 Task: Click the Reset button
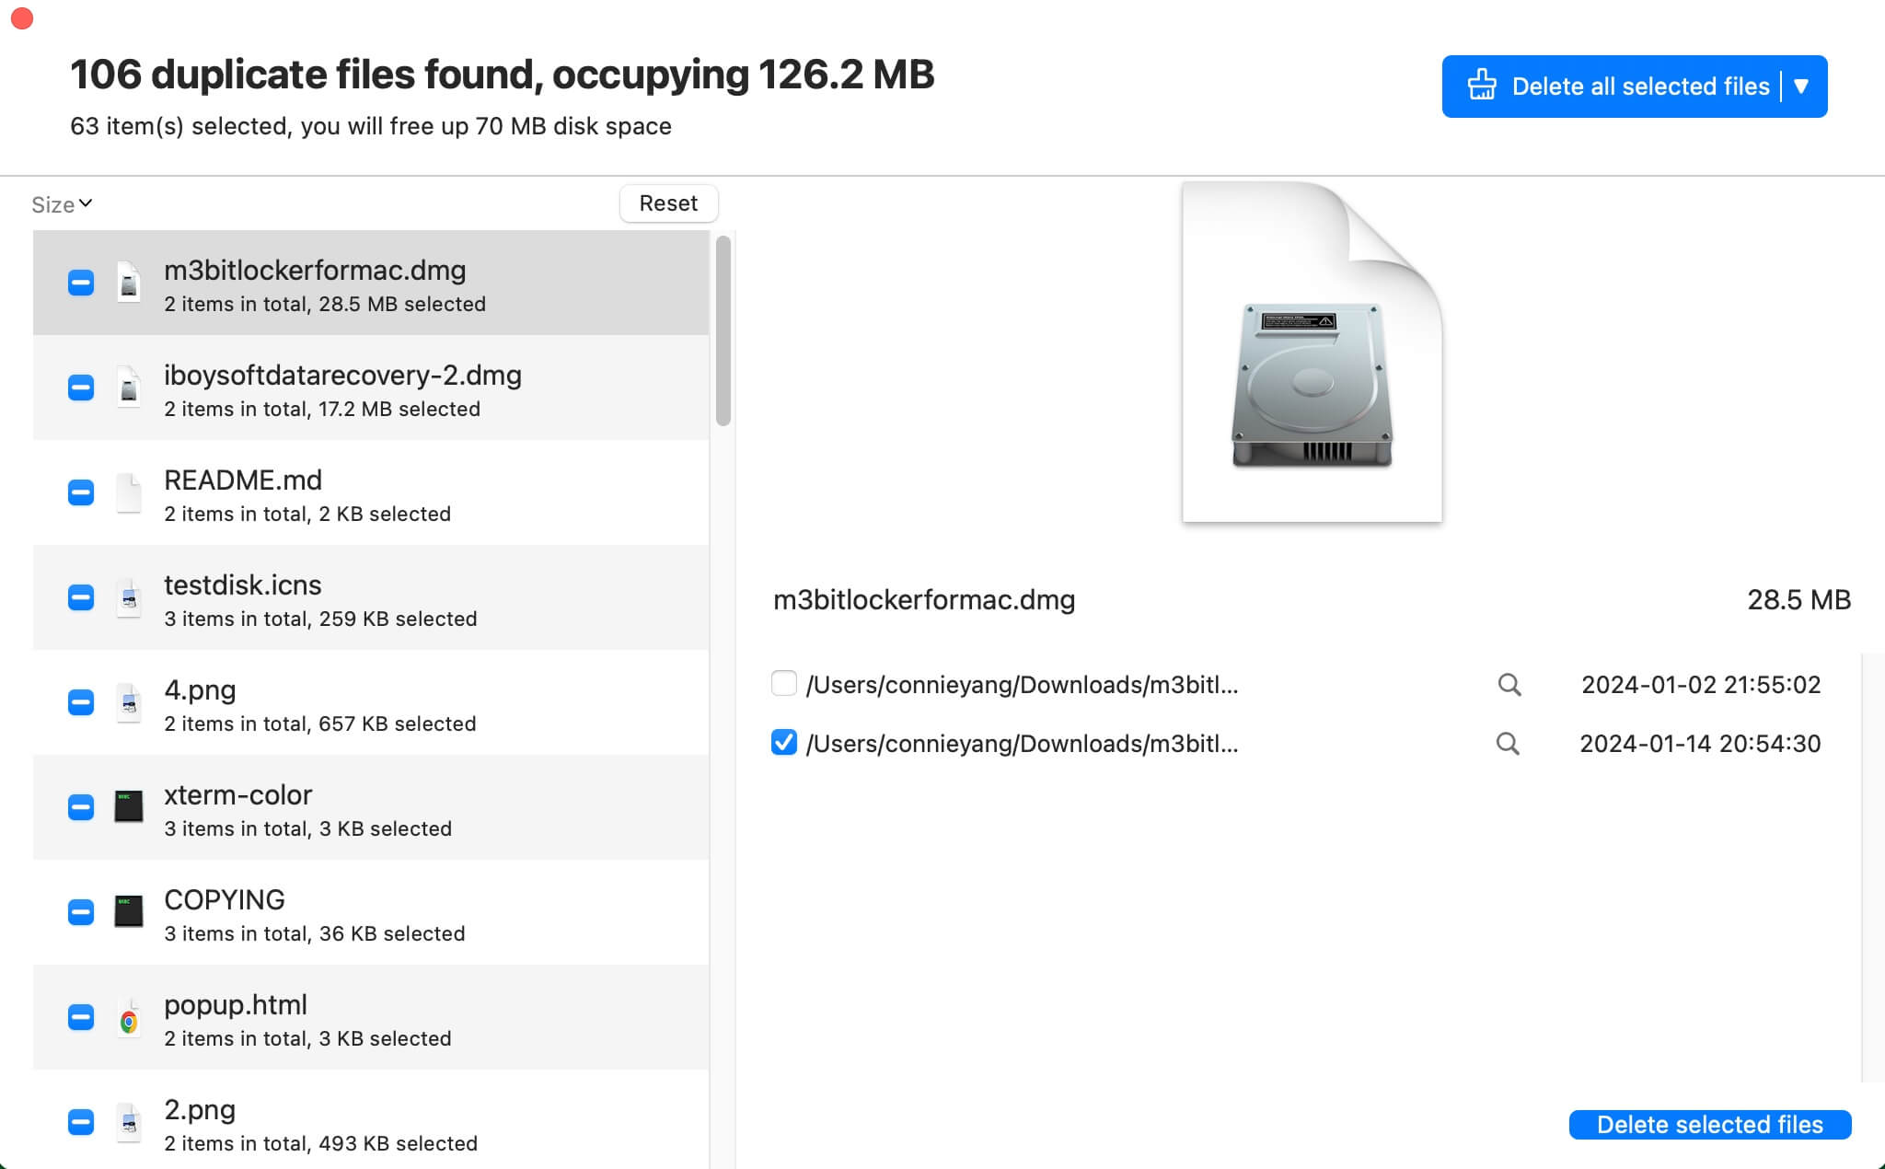point(669,203)
